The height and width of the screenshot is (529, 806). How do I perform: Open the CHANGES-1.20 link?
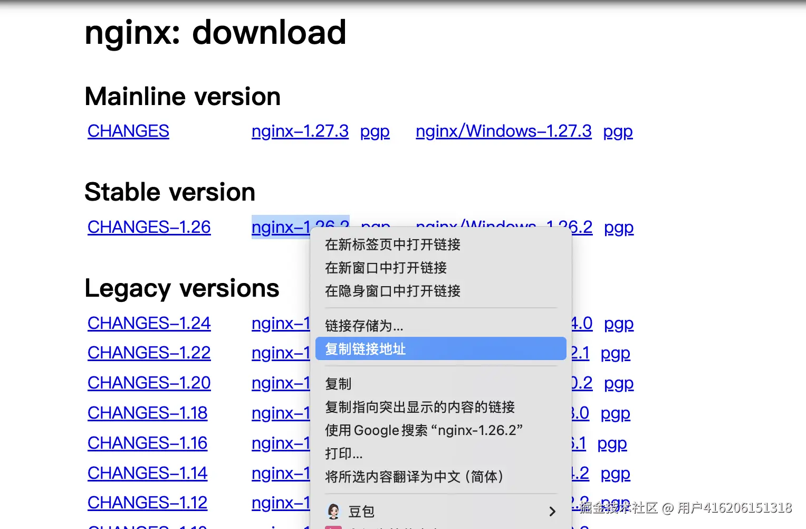149,383
